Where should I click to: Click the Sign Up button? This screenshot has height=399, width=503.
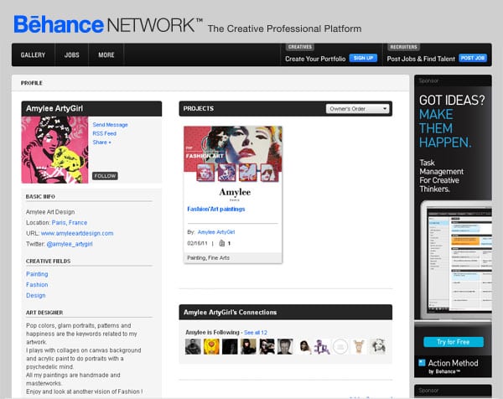363,58
